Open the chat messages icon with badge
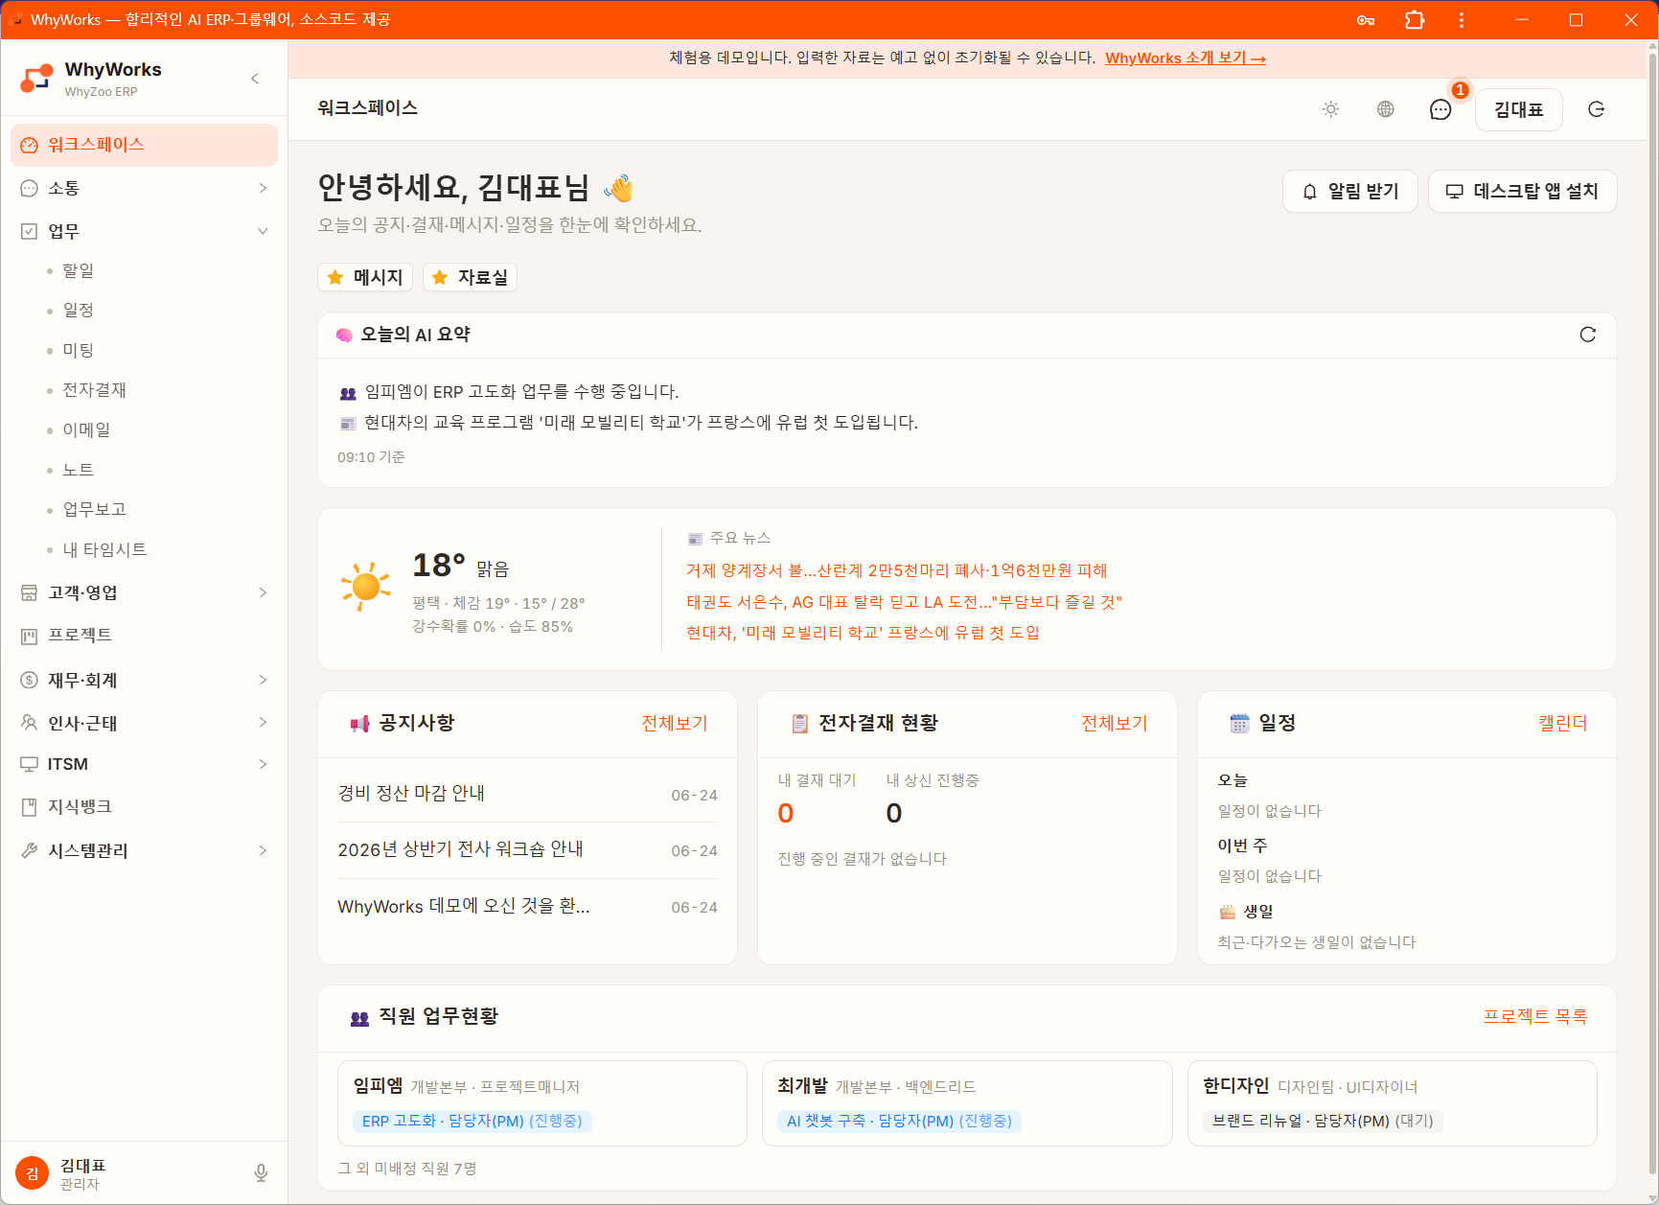 [x=1440, y=109]
